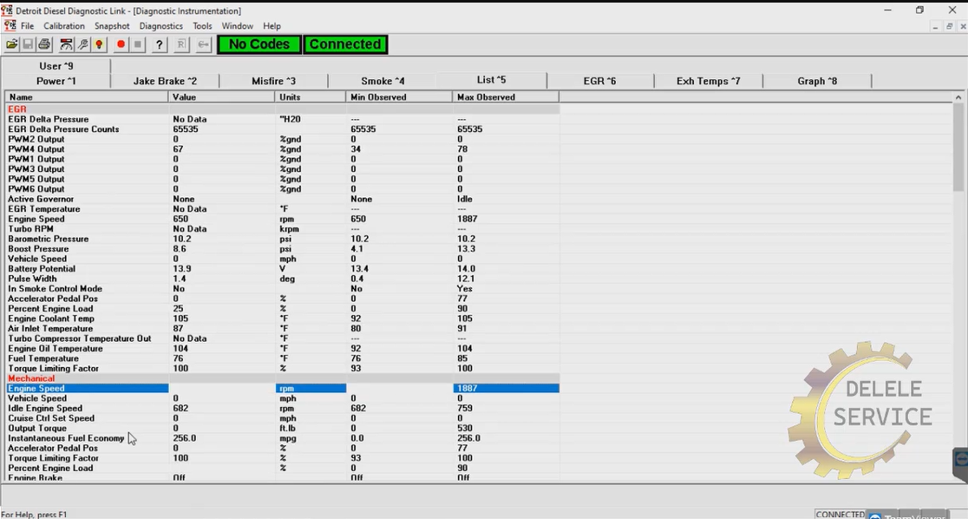Select the Engine Coolant Temp row
968x519 pixels.
point(282,319)
